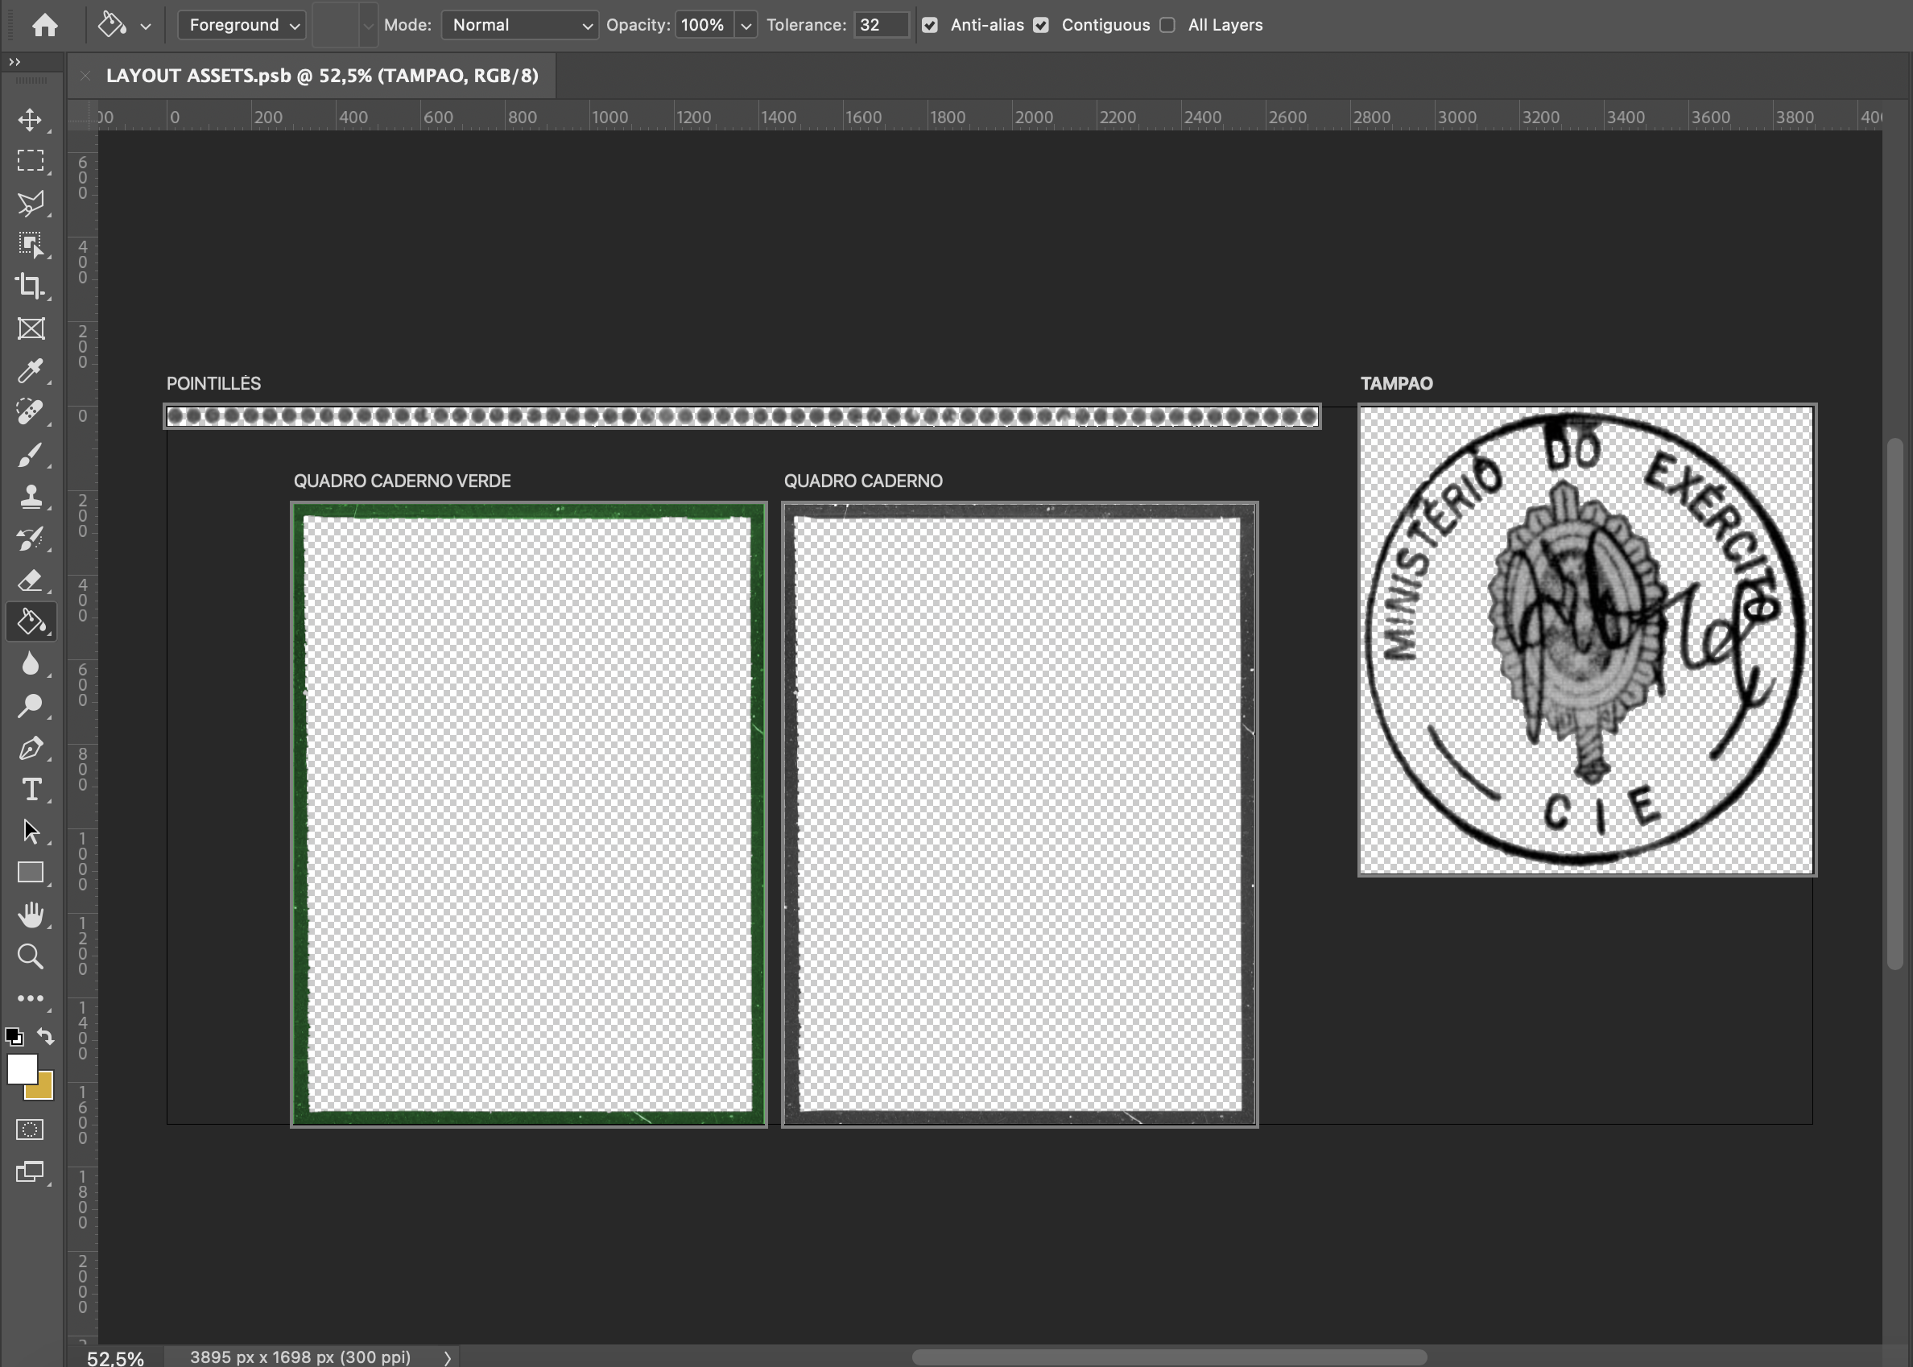Expand the Opacity slider dropdown arrow
1913x1367 pixels.
[x=746, y=25]
